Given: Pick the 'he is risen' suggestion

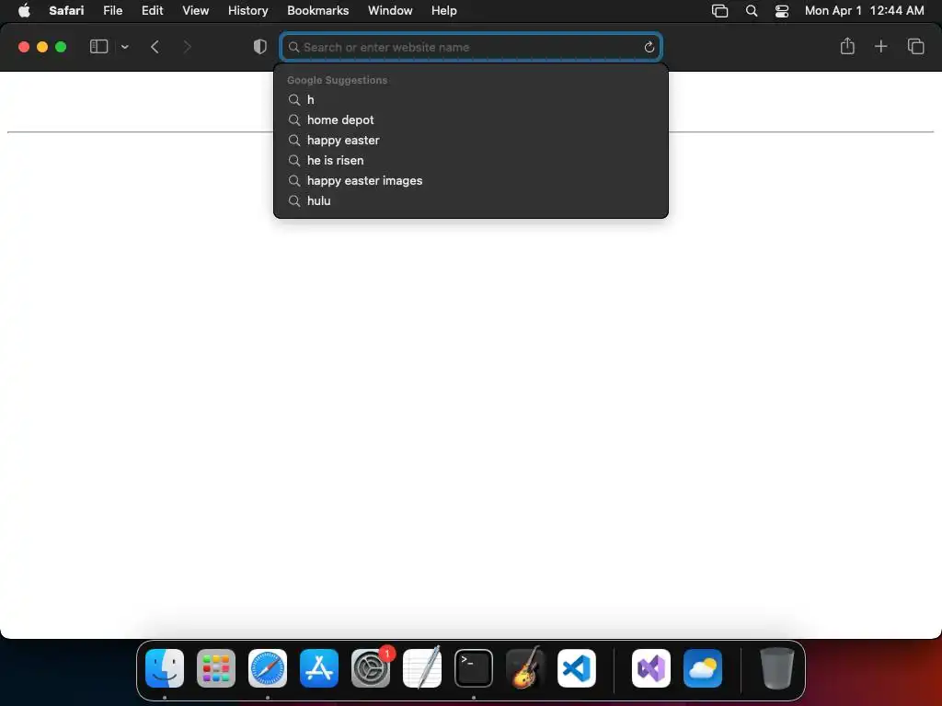Looking at the screenshot, I should click(x=471, y=160).
